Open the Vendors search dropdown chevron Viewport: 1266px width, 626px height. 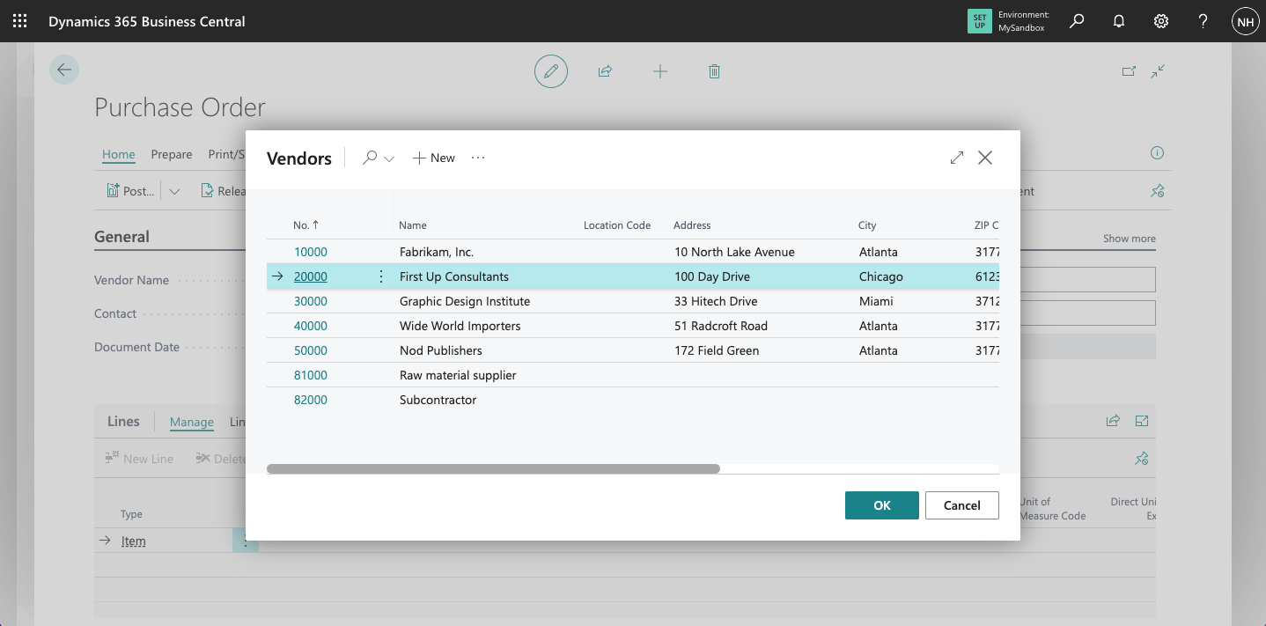click(x=389, y=158)
